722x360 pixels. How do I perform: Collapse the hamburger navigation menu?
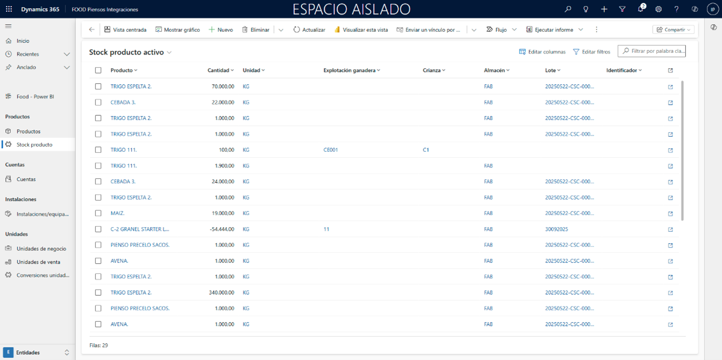[8, 26]
